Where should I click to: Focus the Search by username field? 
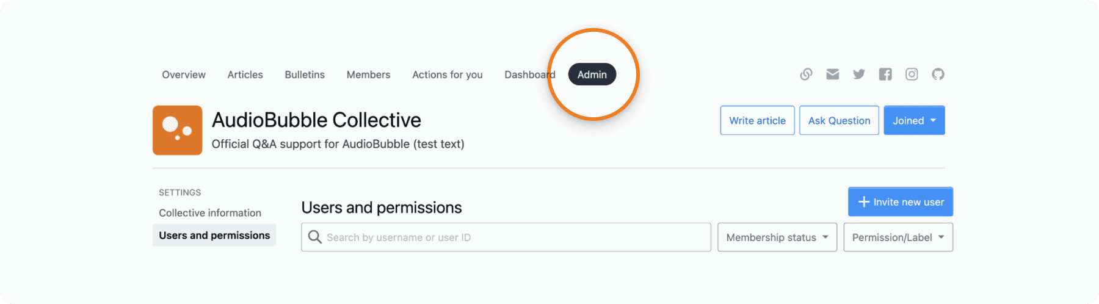click(x=506, y=237)
